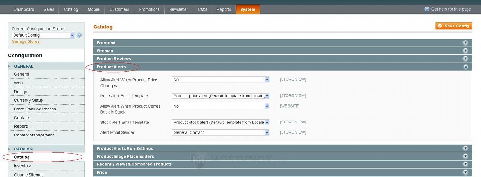
Task: Click the Product Alerts section header title
Action: click(111, 67)
